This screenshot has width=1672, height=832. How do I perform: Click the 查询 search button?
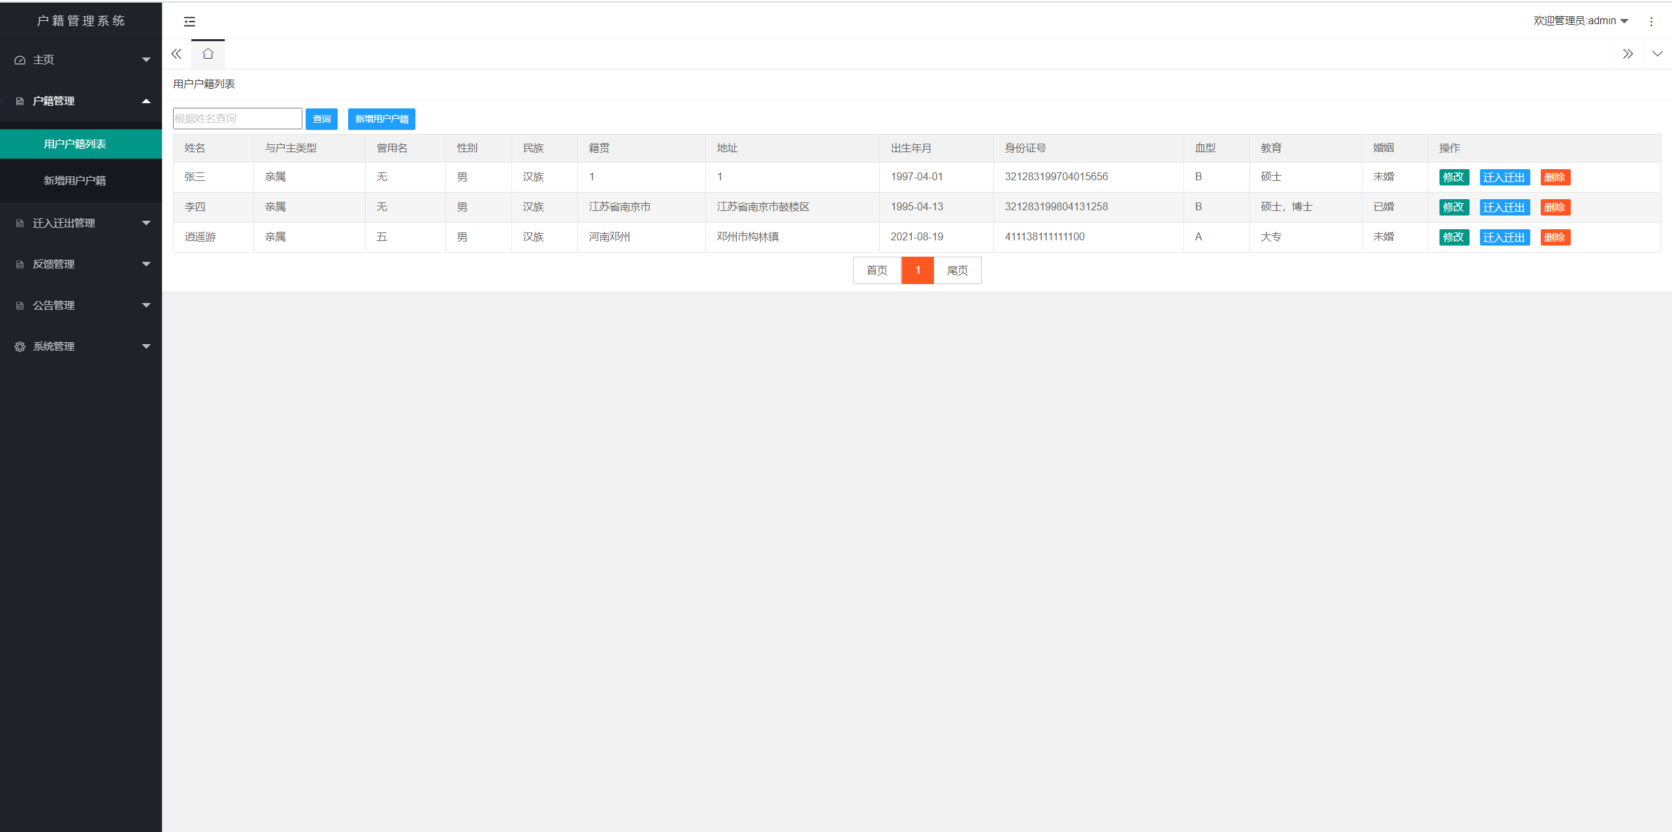[x=321, y=119]
